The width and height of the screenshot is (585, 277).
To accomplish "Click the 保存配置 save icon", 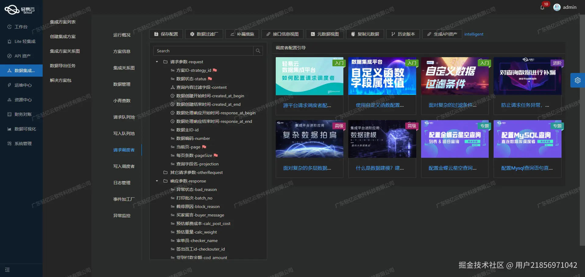I will click(156, 34).
